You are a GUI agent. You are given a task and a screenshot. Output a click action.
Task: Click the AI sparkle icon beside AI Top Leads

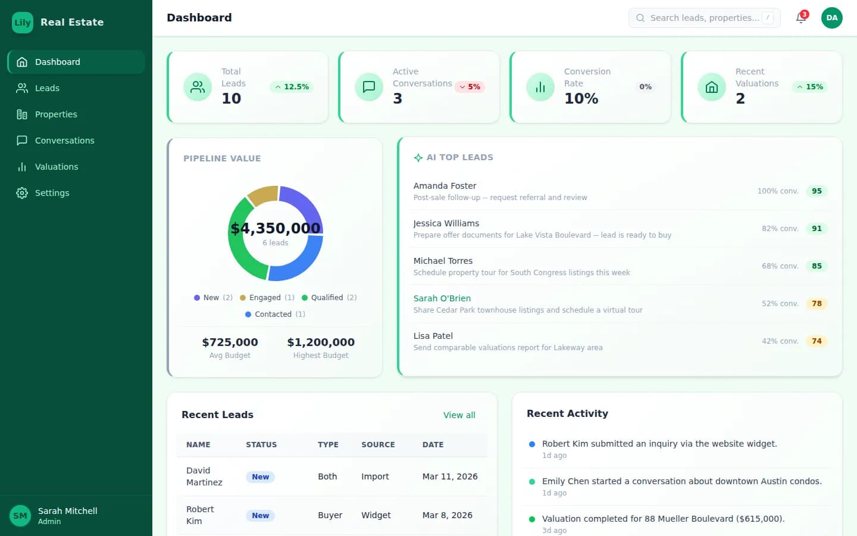coord(419,157)
